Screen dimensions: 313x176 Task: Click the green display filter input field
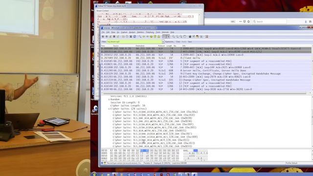(x=134, y=42)
